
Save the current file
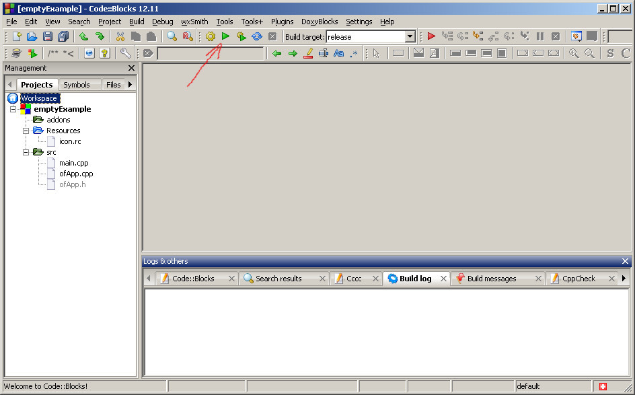(x=48, y=36)
